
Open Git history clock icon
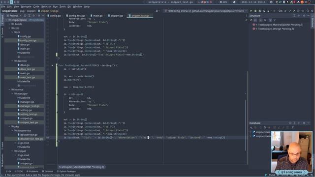298,11
